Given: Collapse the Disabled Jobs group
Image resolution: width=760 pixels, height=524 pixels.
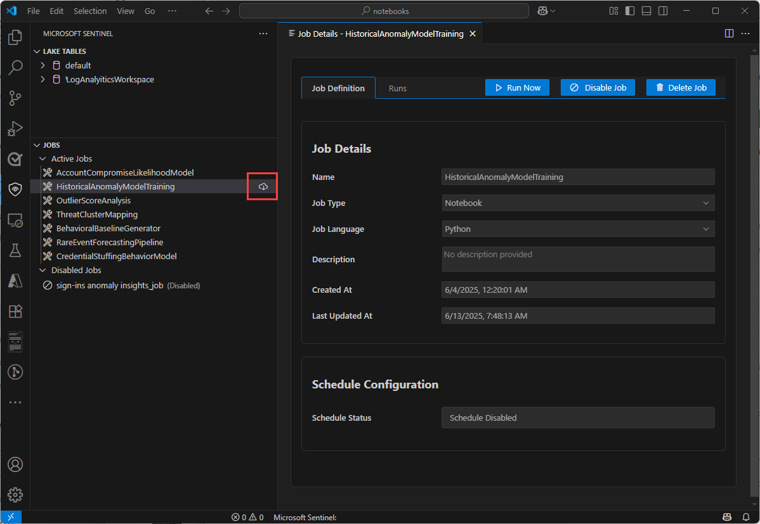Looking at the screenshot, I should click(43, 270).
